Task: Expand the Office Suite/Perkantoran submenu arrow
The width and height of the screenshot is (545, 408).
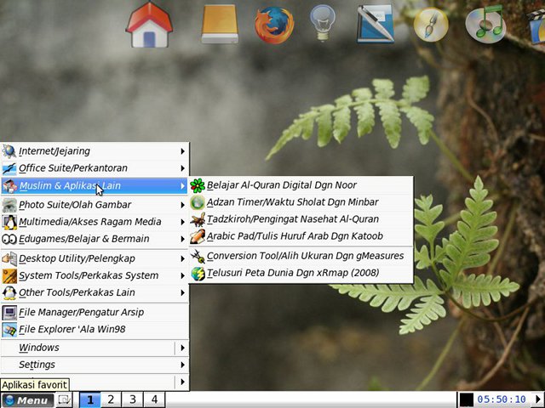Action: click(x=182, y=168)
